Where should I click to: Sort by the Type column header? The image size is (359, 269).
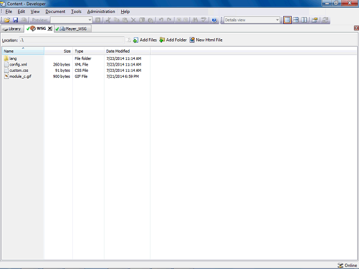(89, 51)
